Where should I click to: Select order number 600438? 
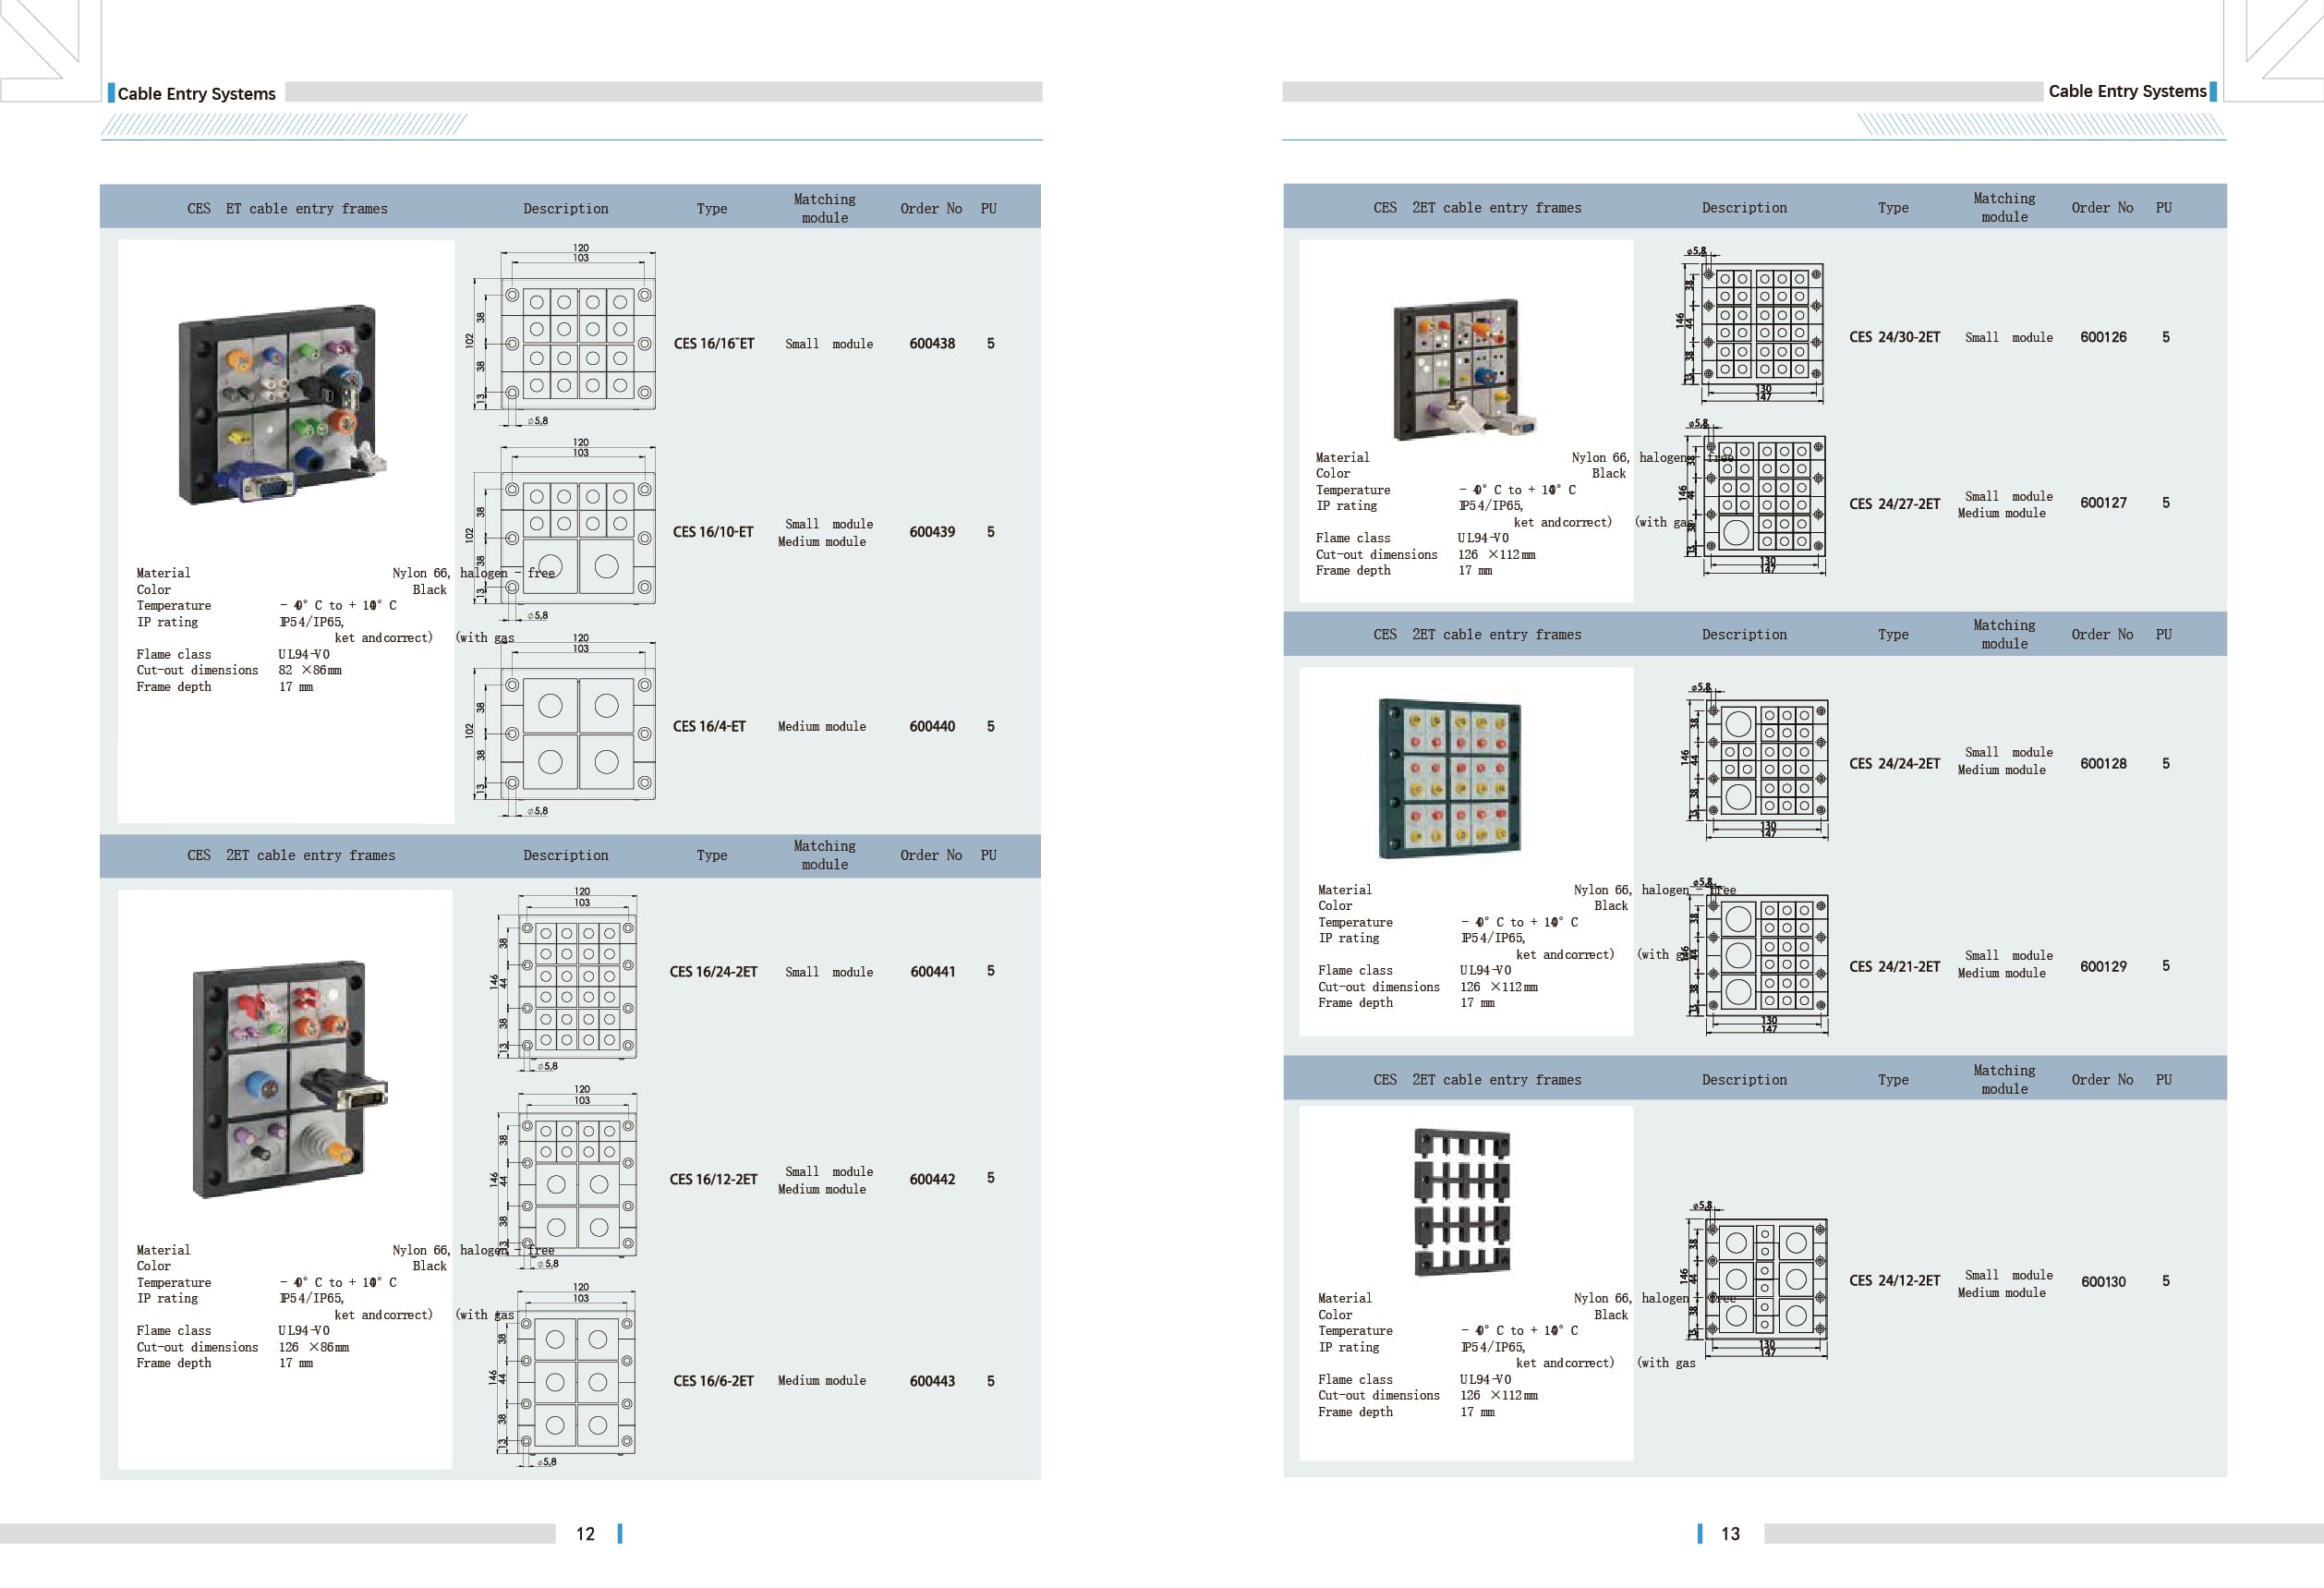(931, 344)
